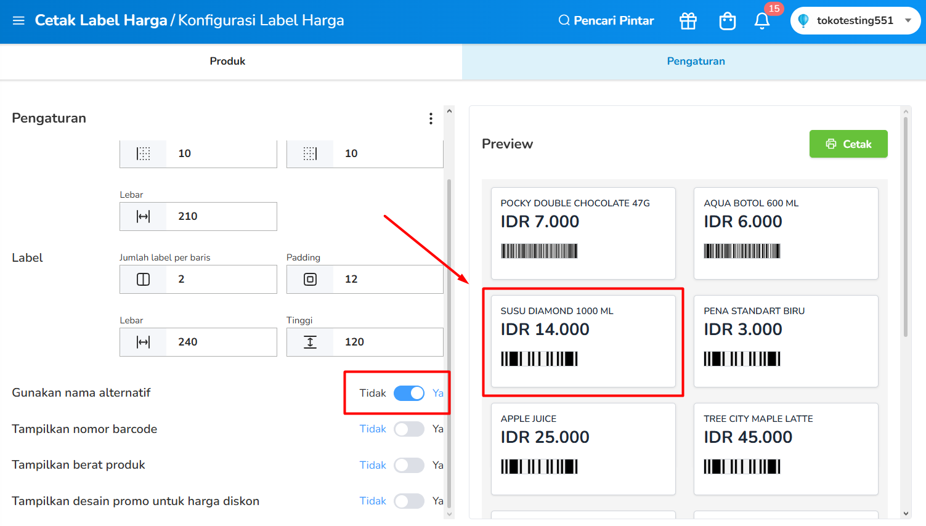The width and height of the screenshot is (926, 526).
Task: Click the printer icon on Cetak button
Action: [x=831, y=144]
